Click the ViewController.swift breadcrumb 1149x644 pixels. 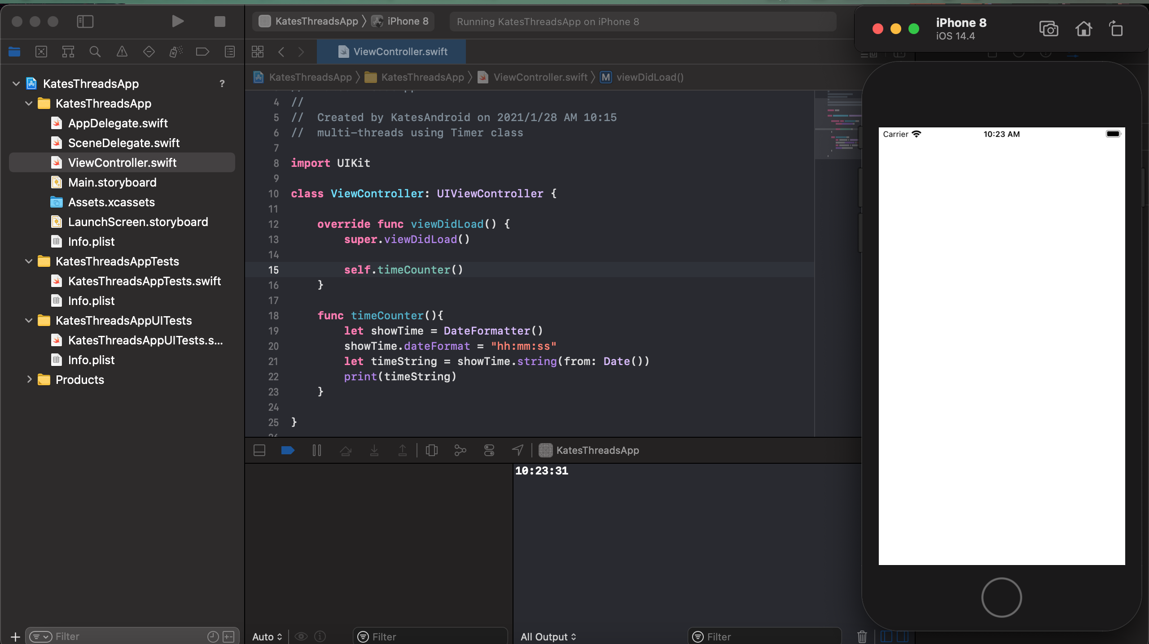(533, 77)
